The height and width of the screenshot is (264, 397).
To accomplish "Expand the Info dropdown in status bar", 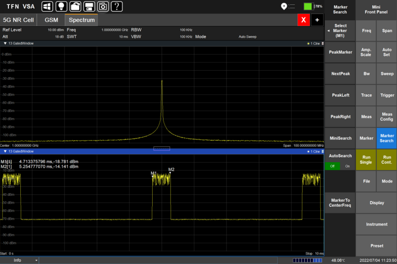I will point(36,260).
